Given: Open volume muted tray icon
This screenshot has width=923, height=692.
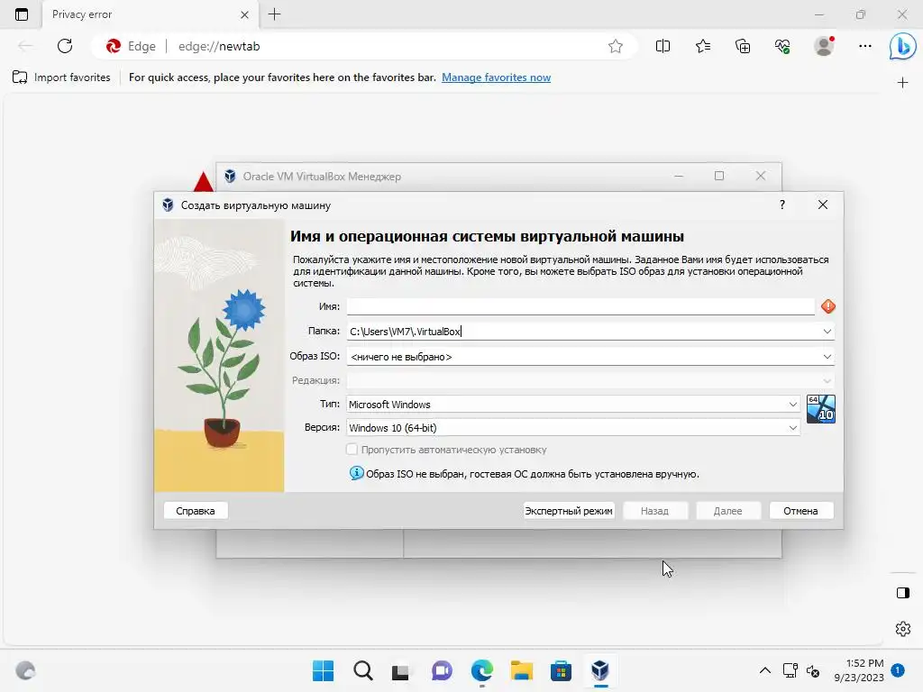Looking at the screenshot, I should (x=813, y=670).
